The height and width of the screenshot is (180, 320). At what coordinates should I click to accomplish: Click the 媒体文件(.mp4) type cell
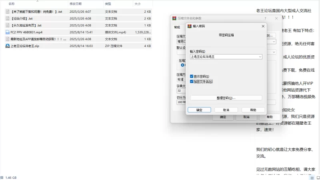[x=116, y=32]
